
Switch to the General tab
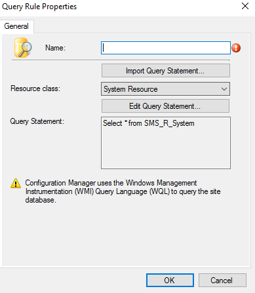pos(16,26)
